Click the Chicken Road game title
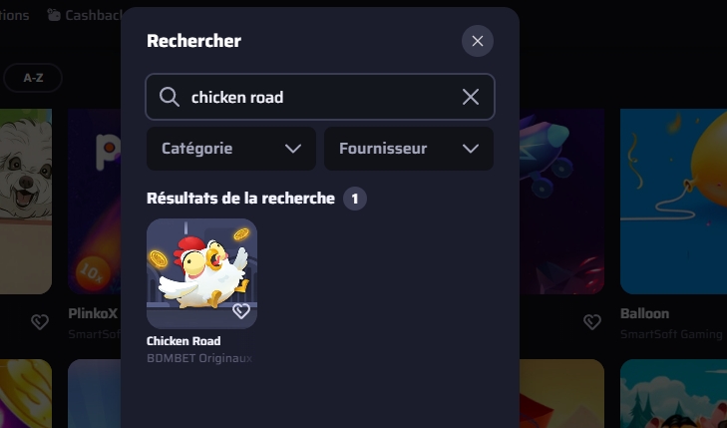The image size is (727, 428). coord(183,341)
